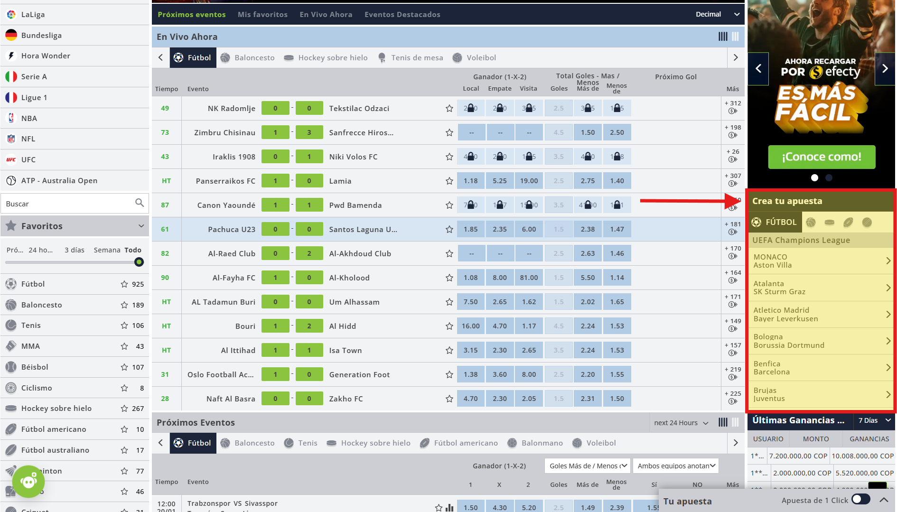Select 3 días time filter
Viewport: 897px width, 512px height.
click(75, 250)
